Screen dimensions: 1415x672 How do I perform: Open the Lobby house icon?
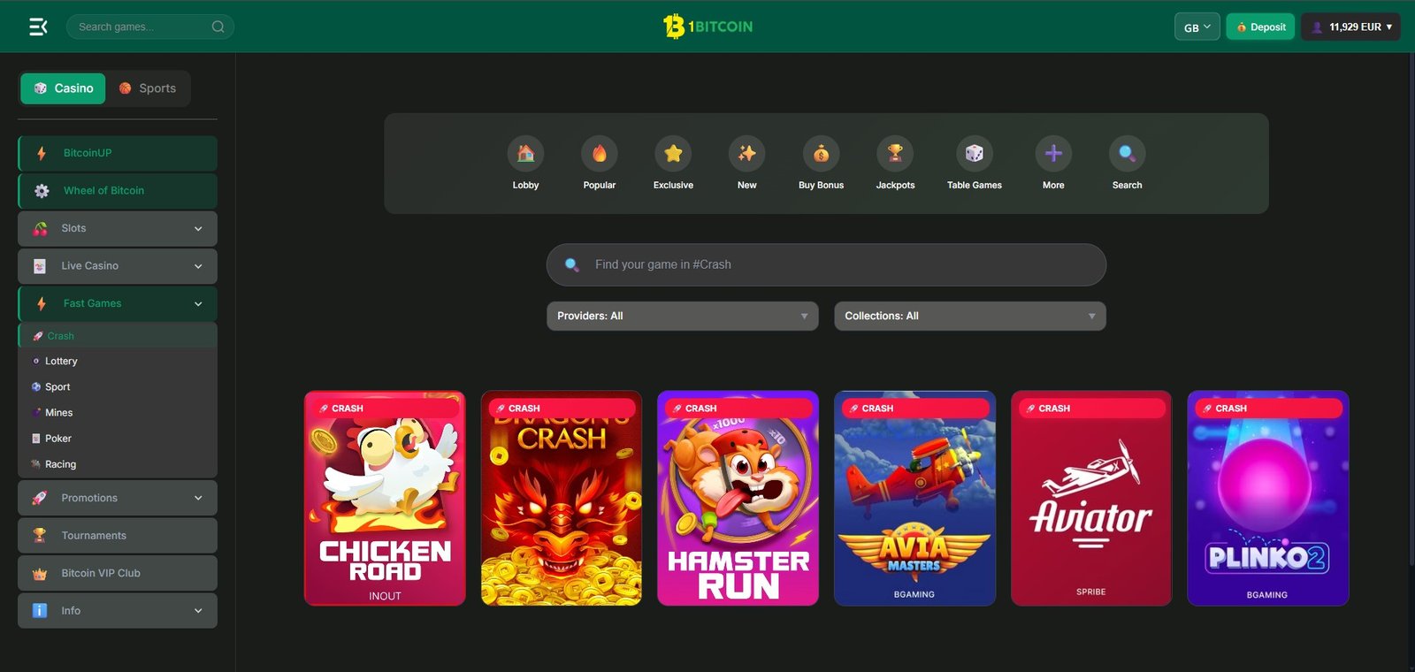[x=525, y=154]
